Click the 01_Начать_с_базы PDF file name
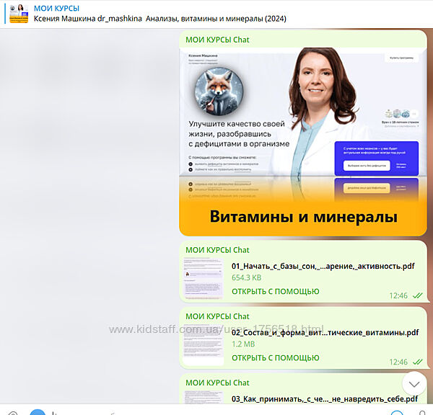 [323, 266]
